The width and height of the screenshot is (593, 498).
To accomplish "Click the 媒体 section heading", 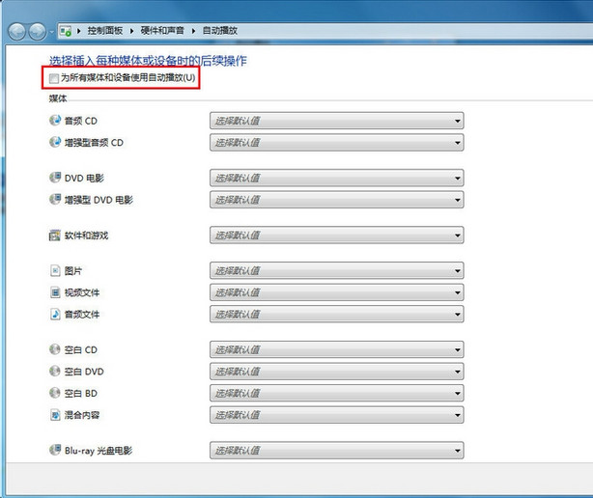I will tap(58, 98).
